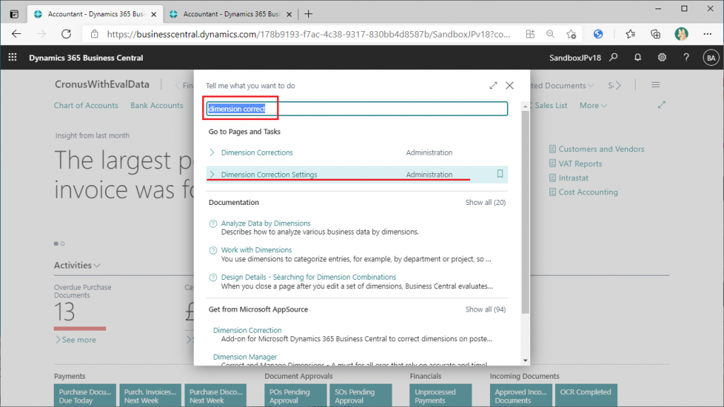Open the Sales List action
Viewport: 724px width, 407px height.
tap(549, 105)
